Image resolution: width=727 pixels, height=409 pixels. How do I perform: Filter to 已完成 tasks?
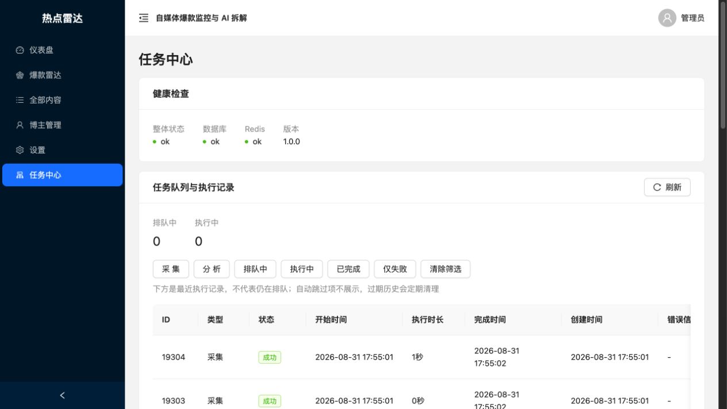click(x=348, y=269)
